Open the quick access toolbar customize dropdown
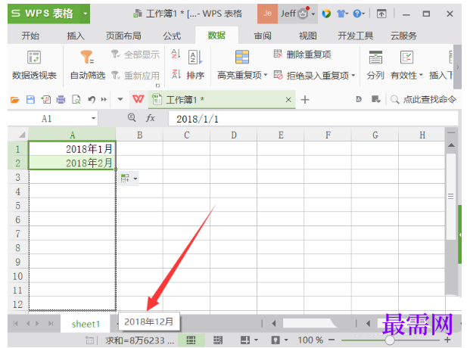 click(x=120, y=99)
